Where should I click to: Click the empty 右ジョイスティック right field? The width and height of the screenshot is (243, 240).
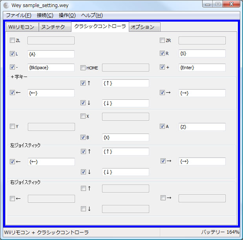coord(202,198)
